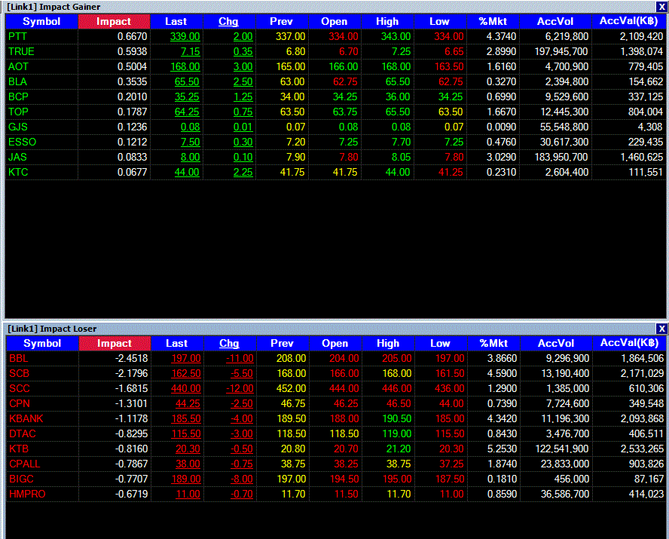This screenshot has height=539, width=669.
Task: Open DTAC change link -3.00
Action: (242, 433)
